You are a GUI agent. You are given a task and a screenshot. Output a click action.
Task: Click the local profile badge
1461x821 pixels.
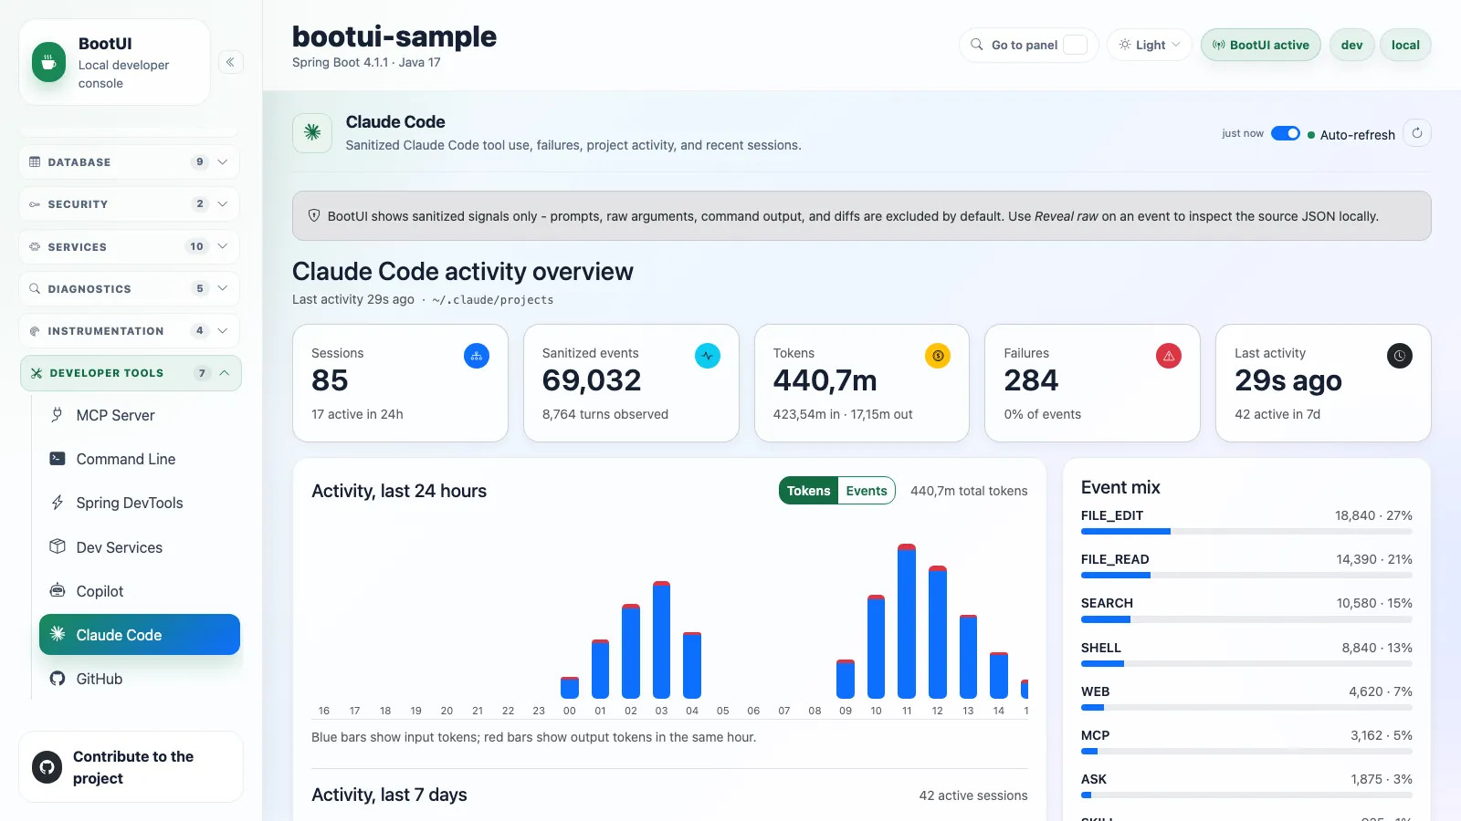coord(1405,45)
